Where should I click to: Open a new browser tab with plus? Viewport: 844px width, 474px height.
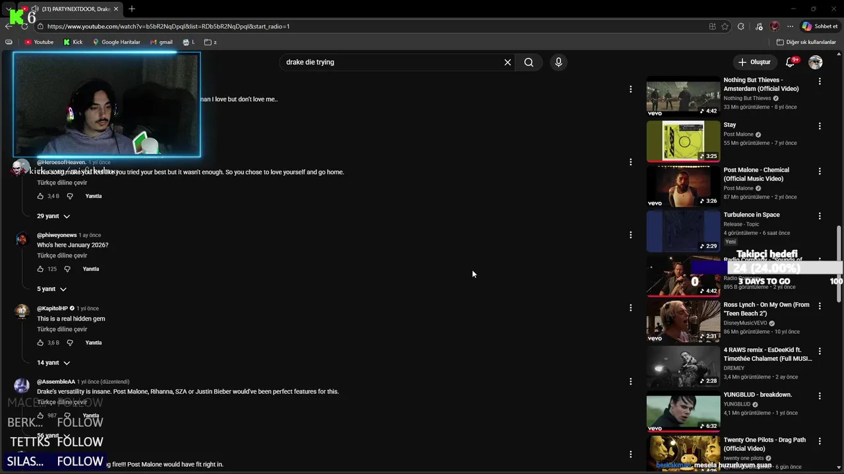pyautogui.click(x=132, y=9)
